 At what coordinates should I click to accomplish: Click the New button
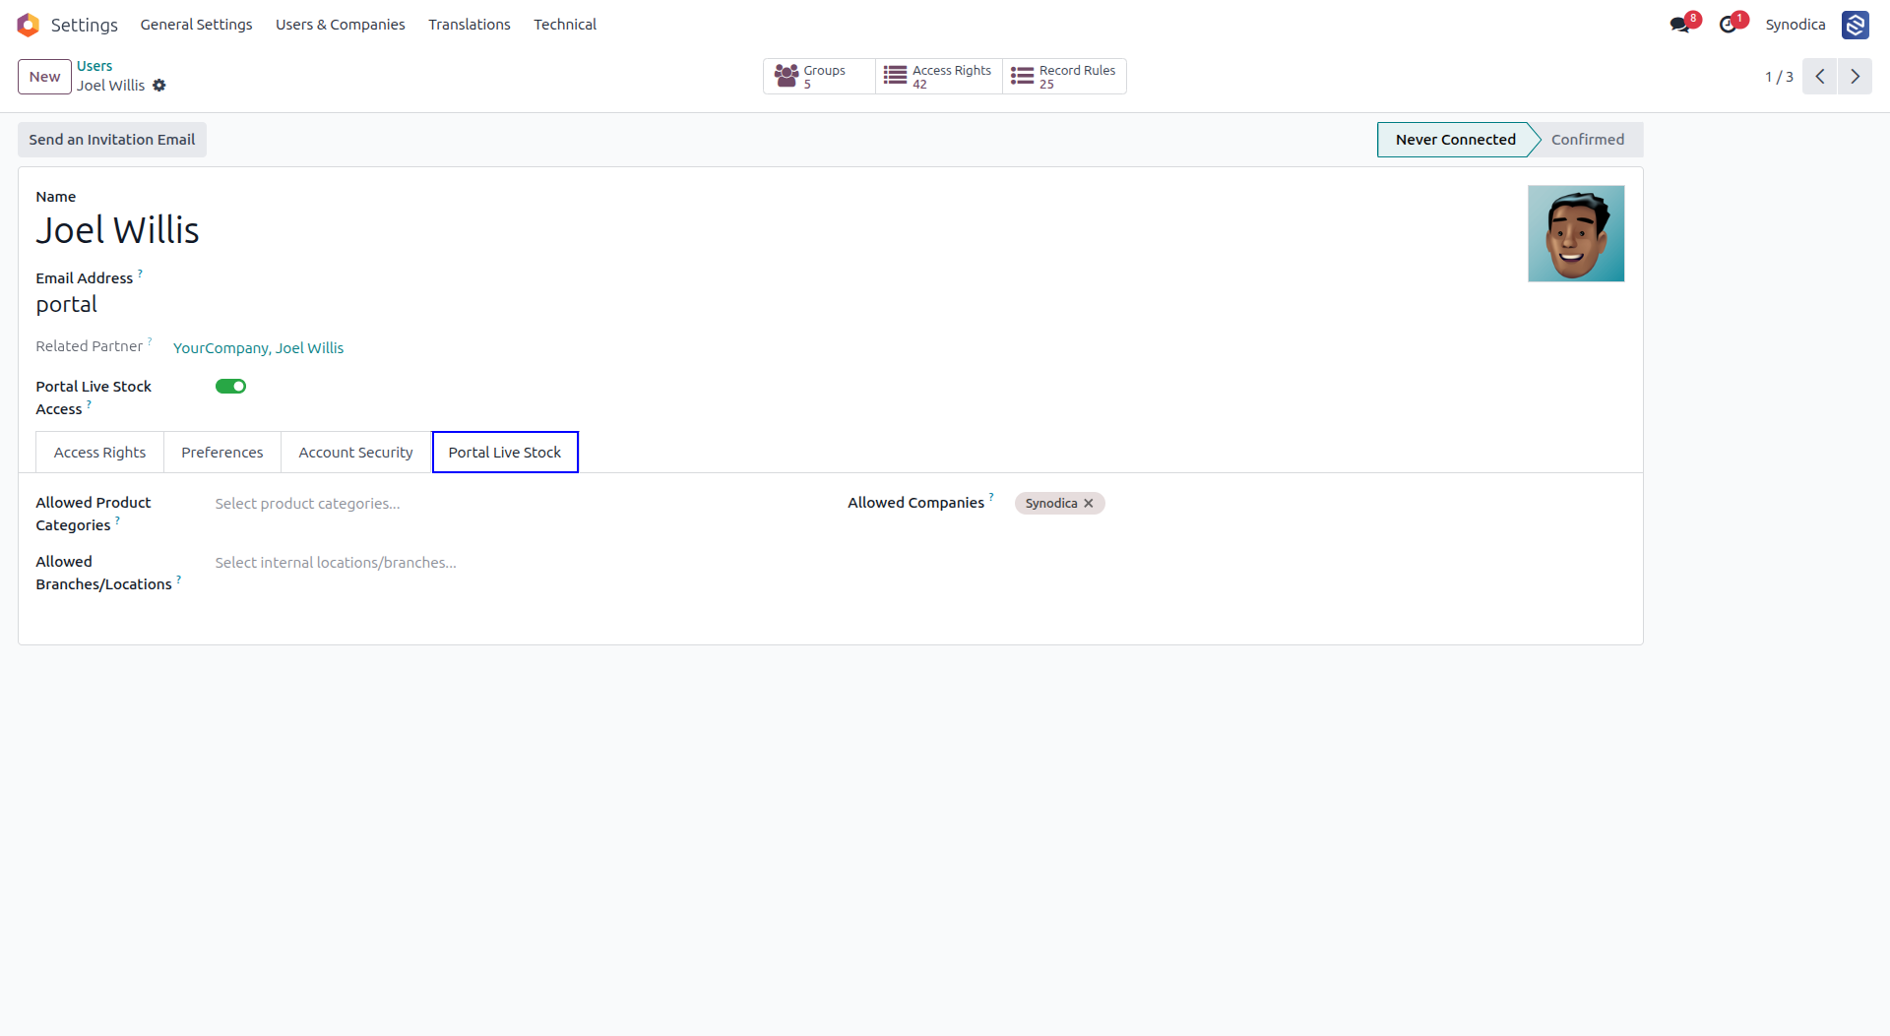[x=44, y=77]
